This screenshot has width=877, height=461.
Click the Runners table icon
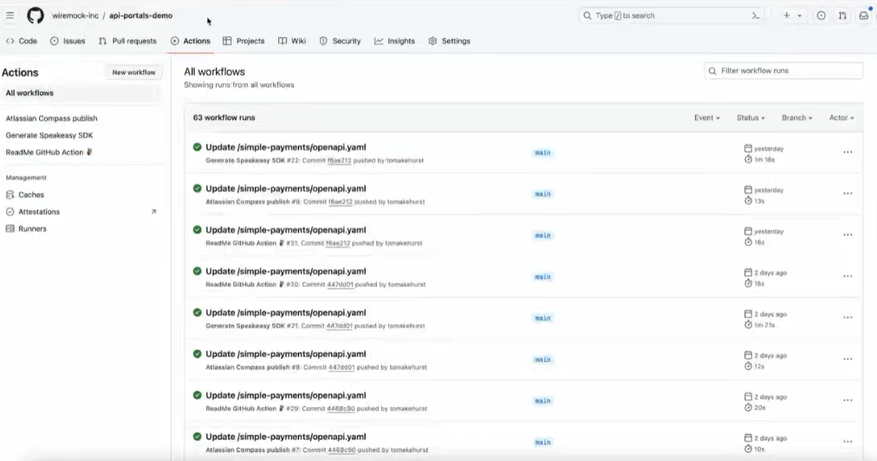coord(10,228)
